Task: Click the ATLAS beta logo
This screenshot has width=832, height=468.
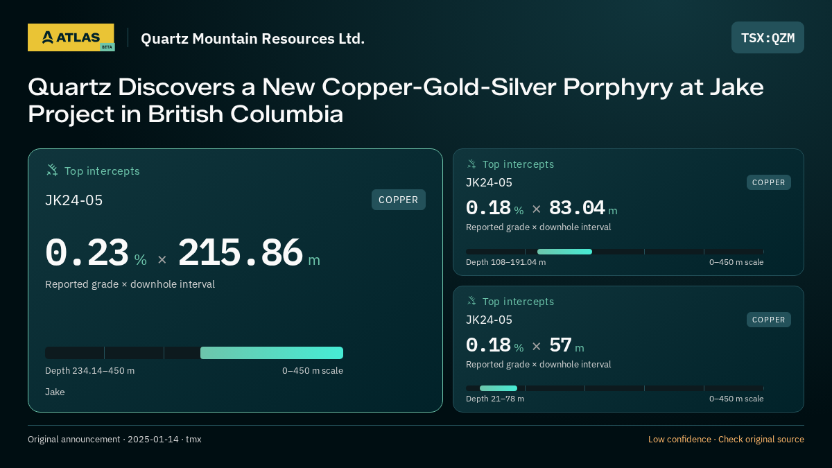Action: tap(71, 37)
